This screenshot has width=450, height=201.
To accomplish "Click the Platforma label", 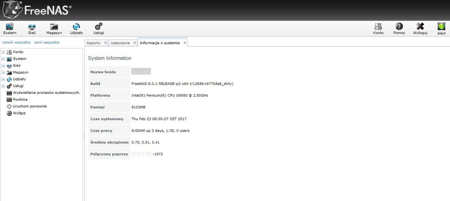I will point(100,95).
